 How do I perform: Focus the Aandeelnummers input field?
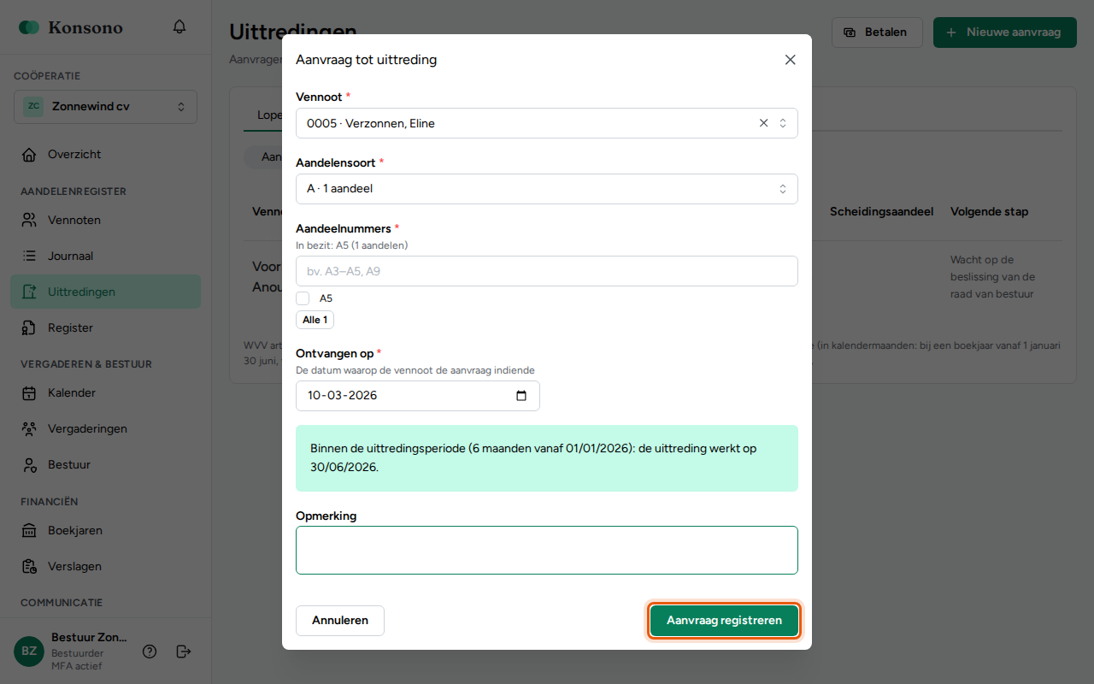tap(547, 271)
